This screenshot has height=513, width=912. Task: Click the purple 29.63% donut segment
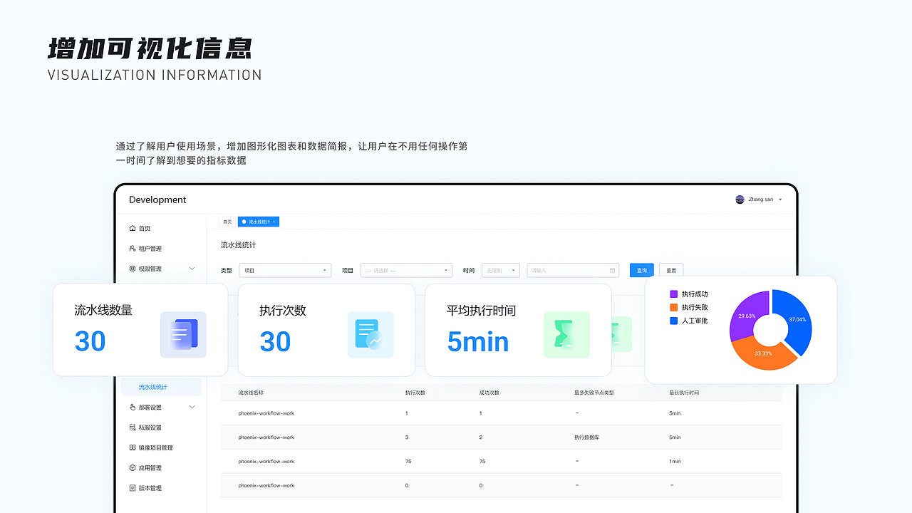[x=746, y=315]
